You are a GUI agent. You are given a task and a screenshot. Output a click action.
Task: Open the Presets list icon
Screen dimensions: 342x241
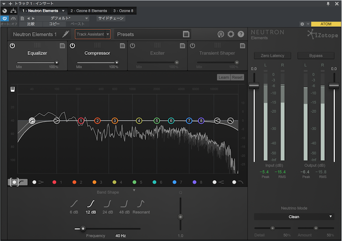[186, 34]
